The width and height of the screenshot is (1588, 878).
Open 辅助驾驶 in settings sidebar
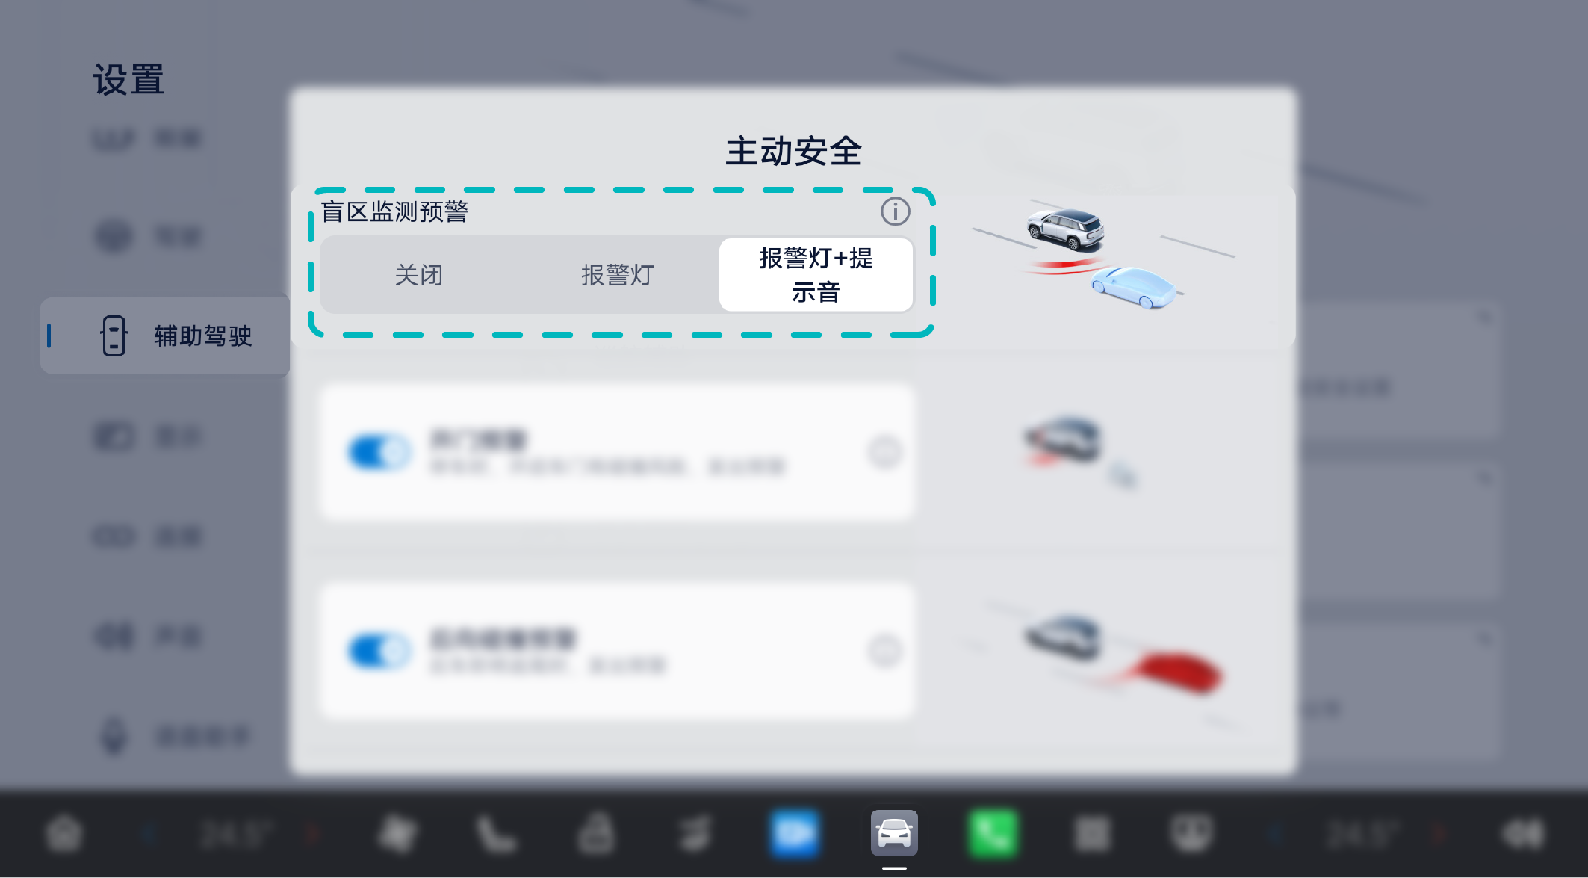point(165,336)
